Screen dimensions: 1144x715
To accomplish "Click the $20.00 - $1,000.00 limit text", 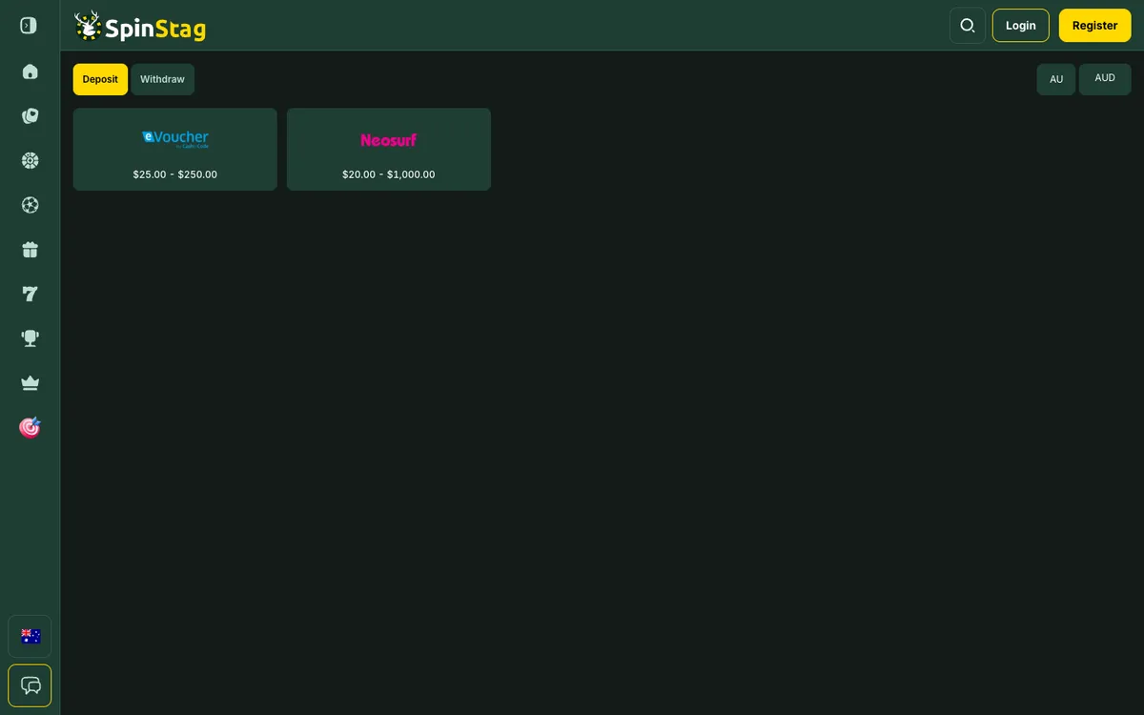I will pos(389,174).
